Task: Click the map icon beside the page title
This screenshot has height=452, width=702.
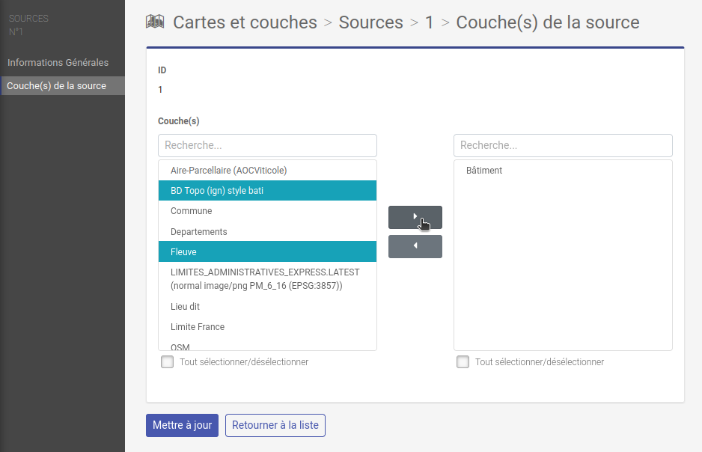Action: [155, 22]
